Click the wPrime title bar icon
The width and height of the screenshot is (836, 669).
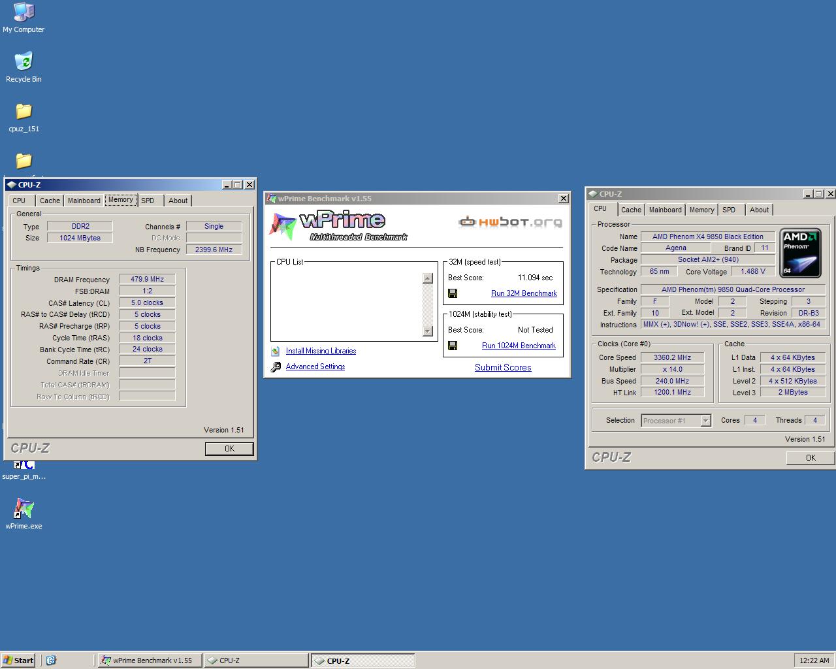(x=272, y=199)
